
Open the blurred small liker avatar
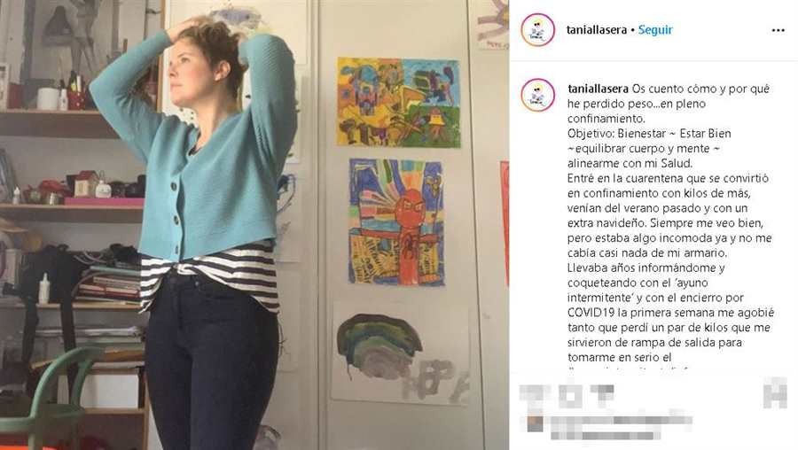tap(535, 423)
